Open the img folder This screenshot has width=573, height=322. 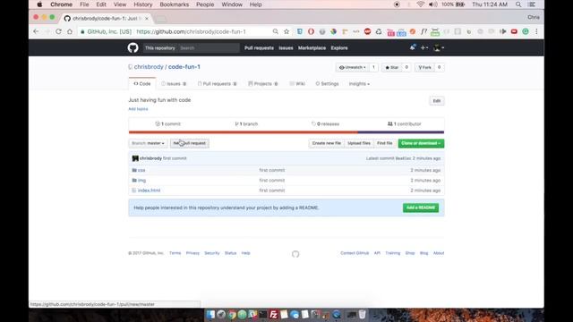click(x=141, y=181)
